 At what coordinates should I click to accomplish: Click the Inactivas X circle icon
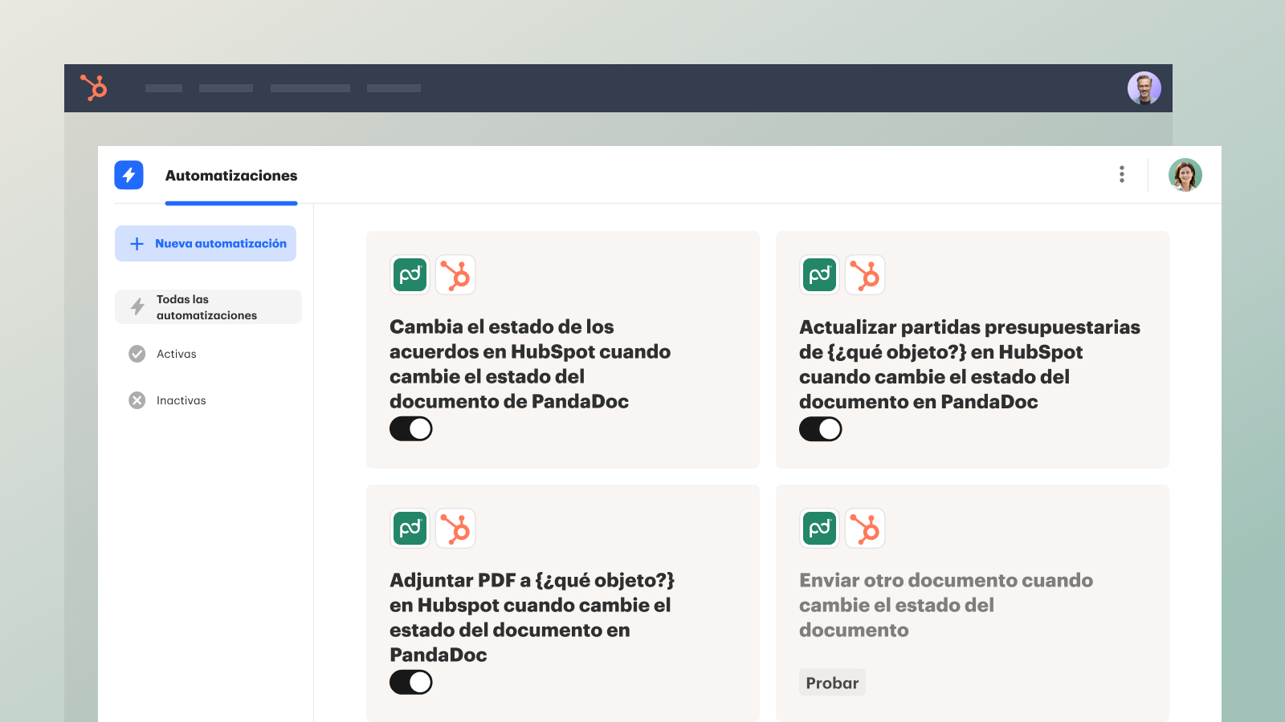coord(137,400)
